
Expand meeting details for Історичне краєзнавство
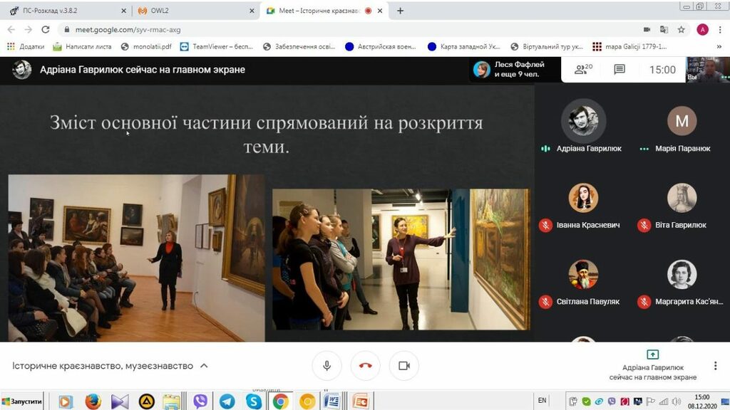click(204, 366)
